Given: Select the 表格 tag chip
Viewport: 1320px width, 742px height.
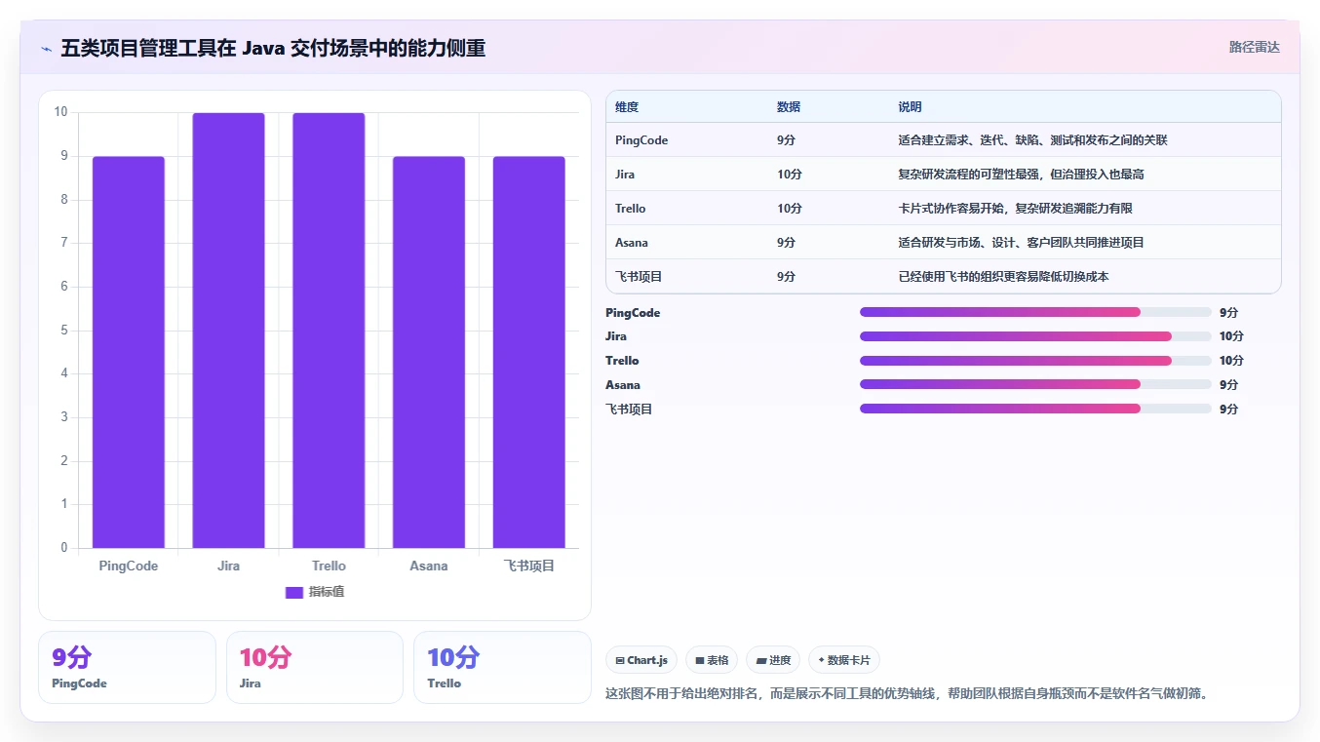Looking at the screenshot, I should (x=712, y=660).
